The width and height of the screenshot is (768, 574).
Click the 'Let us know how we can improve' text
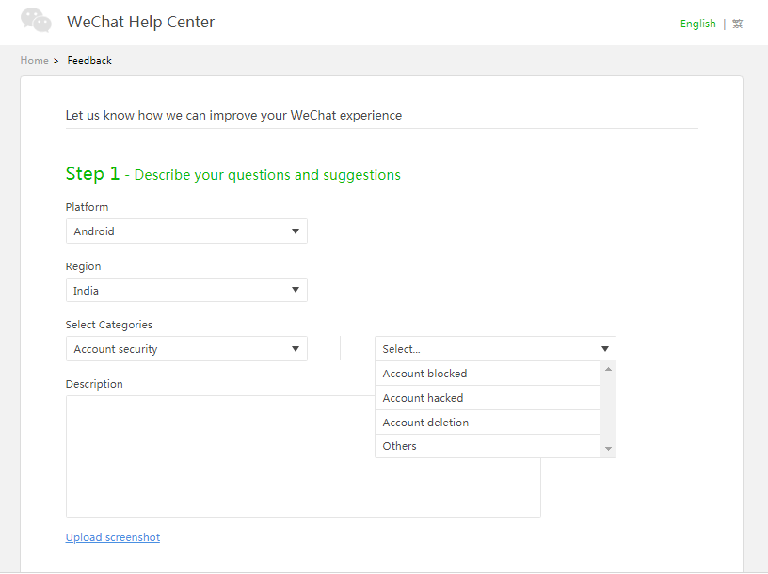[x=233, y=115]
